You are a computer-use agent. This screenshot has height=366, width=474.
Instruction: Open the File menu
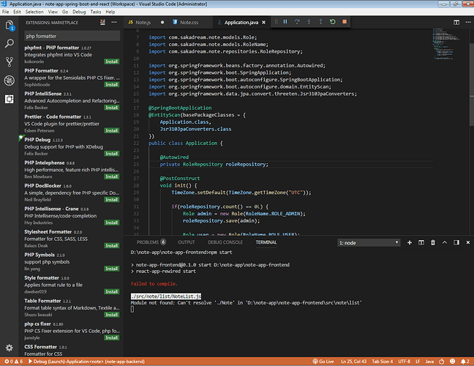5,12
